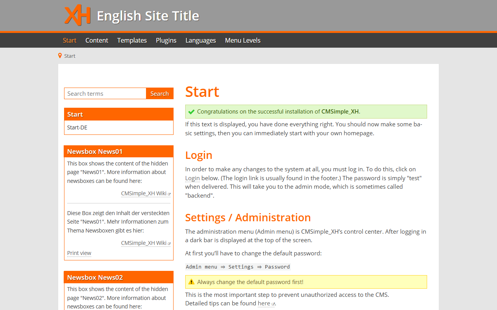The image size is (497, 310).
Task: Click the main Start page heading
Action: 202,92
